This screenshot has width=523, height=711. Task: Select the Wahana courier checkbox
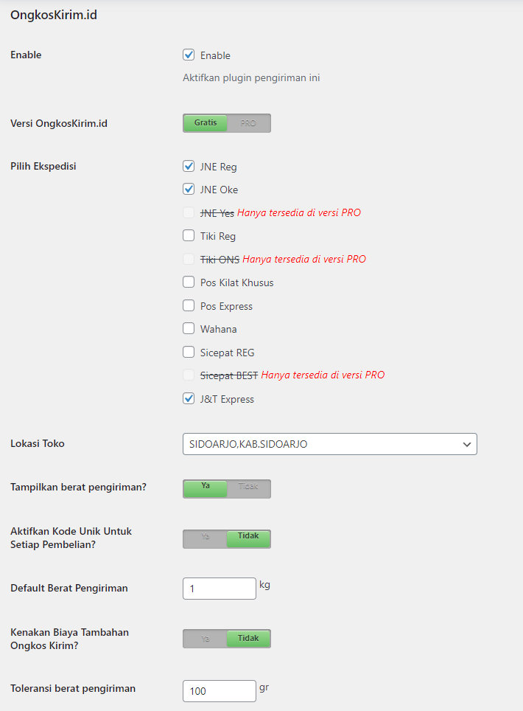189,329
